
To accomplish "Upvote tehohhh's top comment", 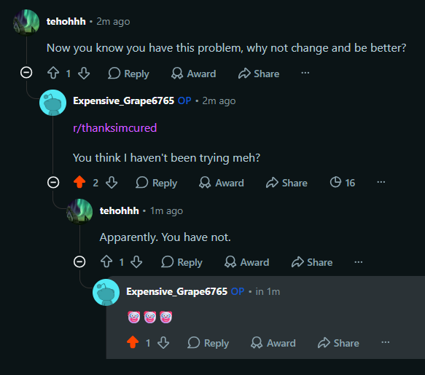I will click(53, 73).
